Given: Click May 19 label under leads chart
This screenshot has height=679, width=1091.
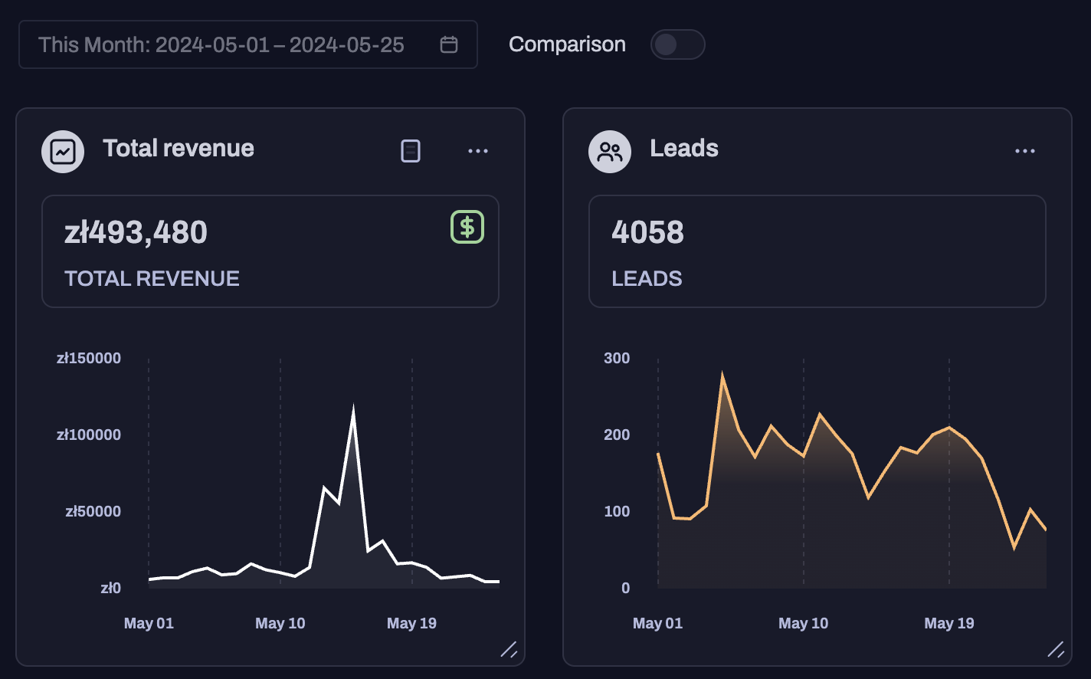Looking at the screenshot, I should point(949,623).
